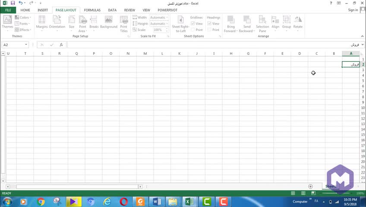Open Chrome from the taskbar

click(x=41, y=202)
